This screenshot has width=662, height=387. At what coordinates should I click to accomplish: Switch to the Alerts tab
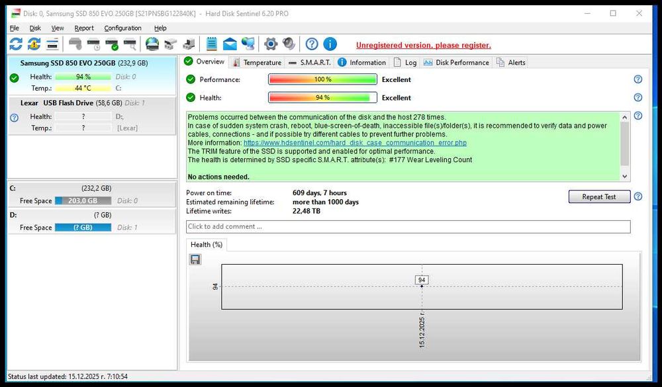[x=511, y=62]
